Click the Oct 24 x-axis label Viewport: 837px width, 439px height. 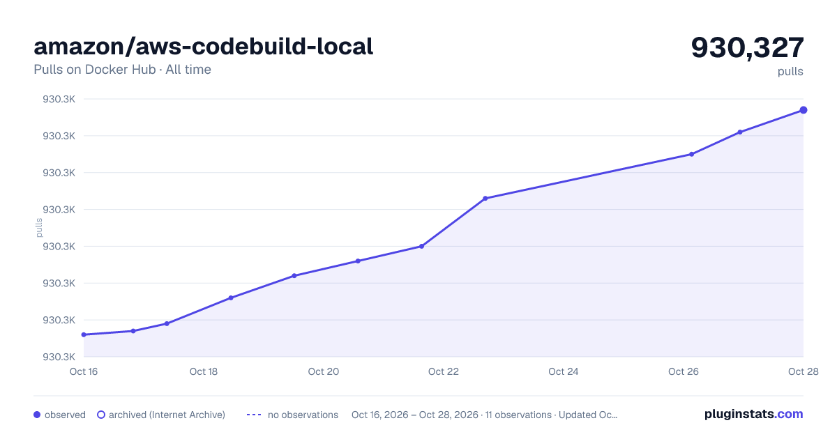[x=564, y=371]
